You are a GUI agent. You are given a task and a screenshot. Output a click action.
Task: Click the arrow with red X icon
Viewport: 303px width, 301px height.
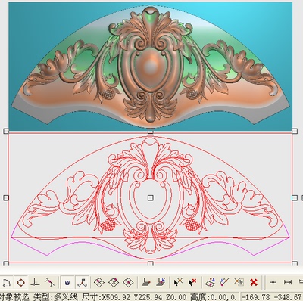point(192,282)
